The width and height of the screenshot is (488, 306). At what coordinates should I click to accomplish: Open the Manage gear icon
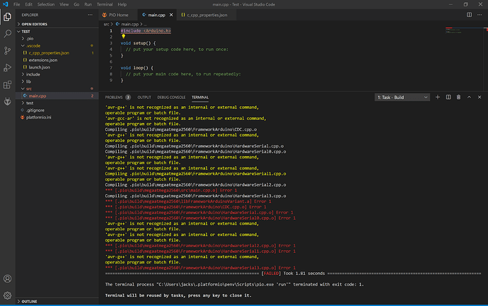coord(8,295)
